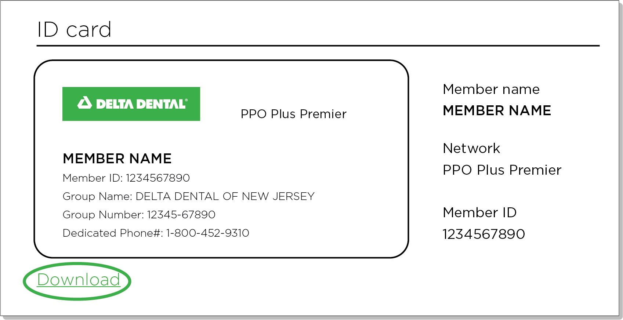Click the Download link
Image resolution: width=623 pixels, height=320 pixels.
(x=79, y=280)
